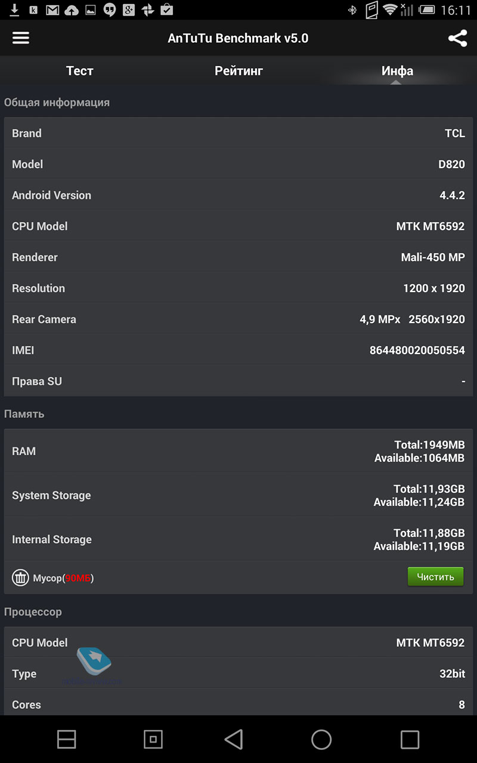Tap the download notification arrow icon
Screen dimensions: 477x763
(x=15, y=10)
